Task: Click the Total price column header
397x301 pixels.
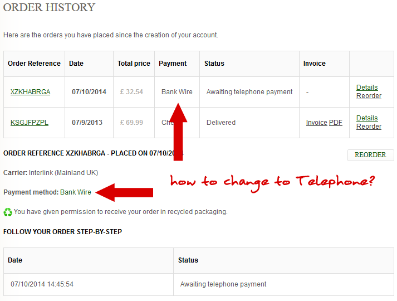Action: 134,64
